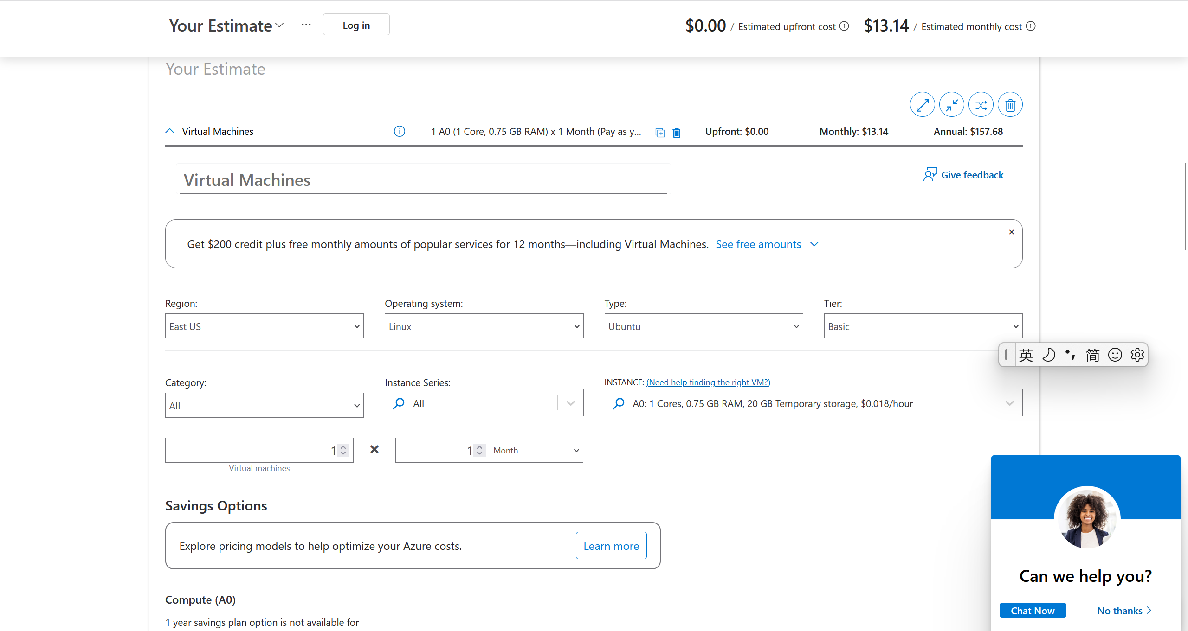The width and height of the screenshot is (1188, 631).
Task: Switch IME English mode icon
Action: point(1026,355)
